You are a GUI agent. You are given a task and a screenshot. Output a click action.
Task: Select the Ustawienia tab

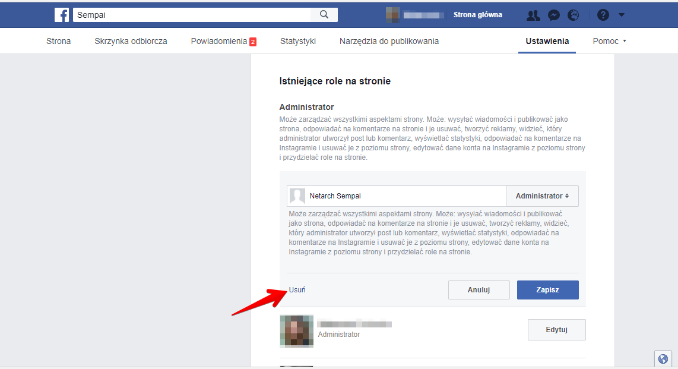click(547, 41)
